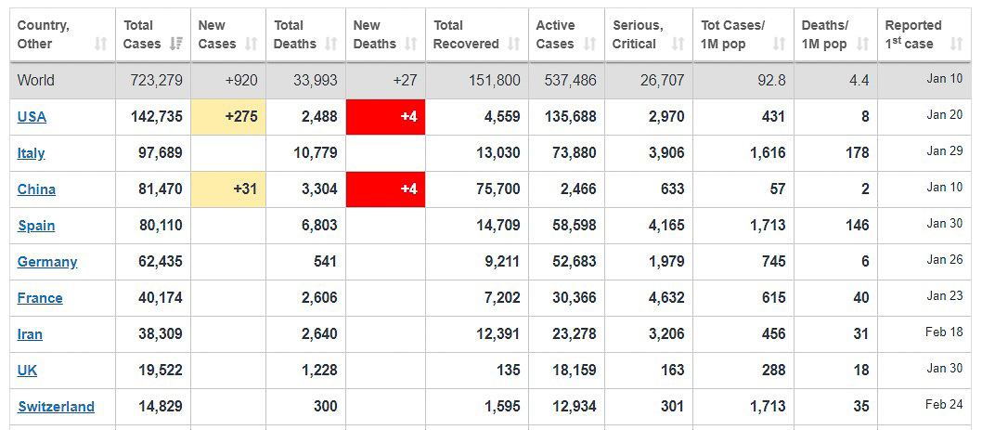Click World total deaths 33,993
982x430 pixels.
(x=315, y=80)
